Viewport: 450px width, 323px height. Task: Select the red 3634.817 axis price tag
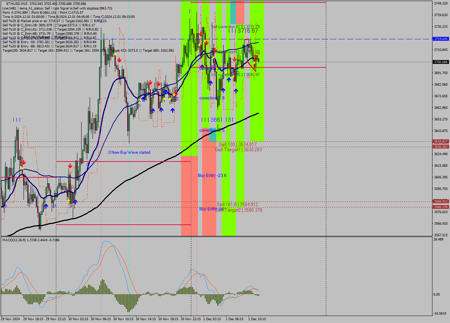(441, 141)
